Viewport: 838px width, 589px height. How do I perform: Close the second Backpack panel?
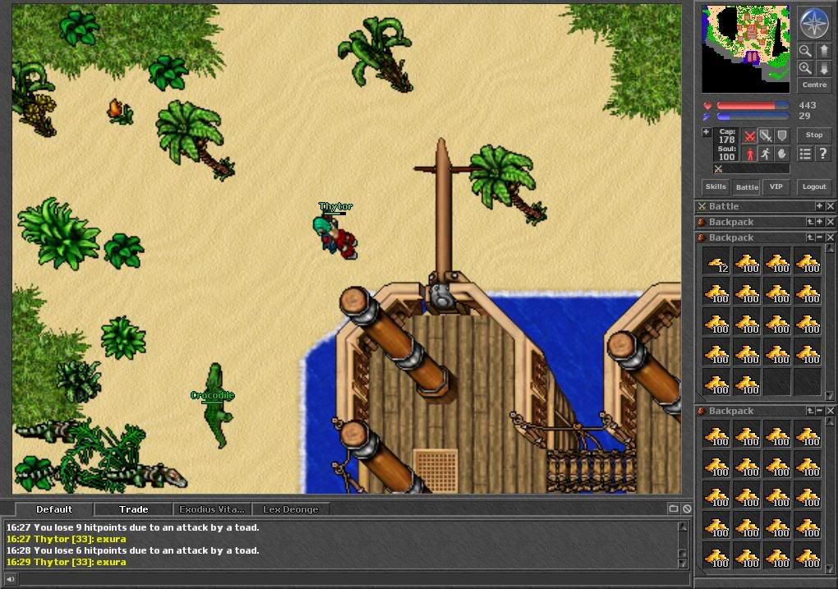coord(830,237)
